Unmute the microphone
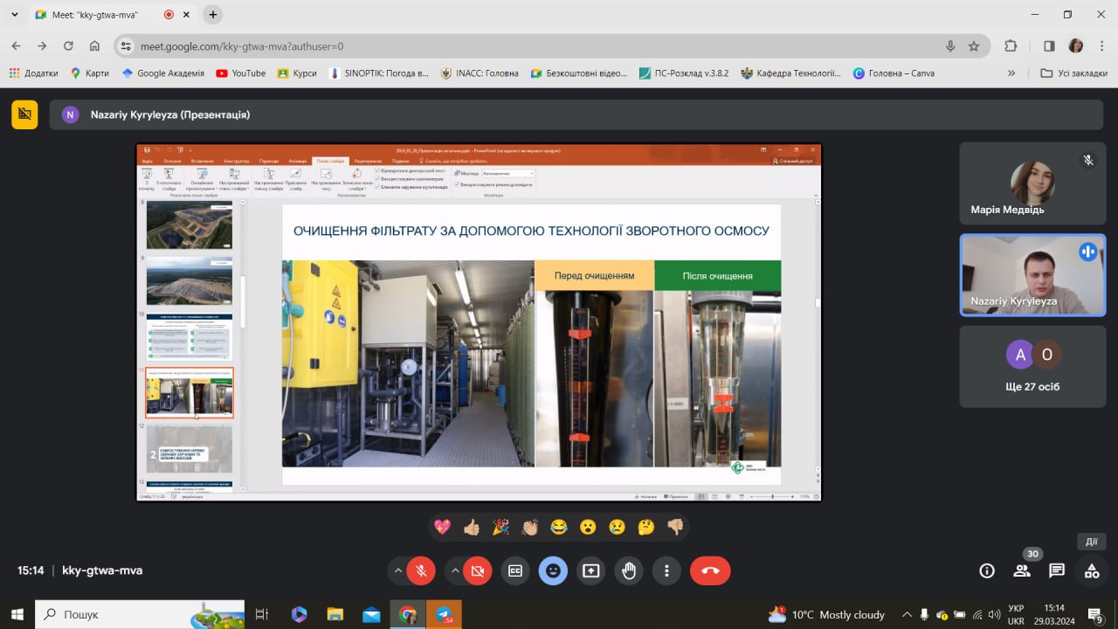Screen dimensions: 1118x629 coord(421,570)
